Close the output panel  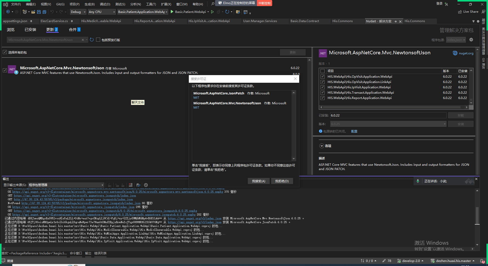pyautogui.click(x=476, y=179)
